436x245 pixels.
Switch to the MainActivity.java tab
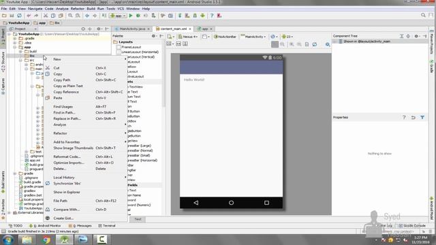pyautogui.click(x=132, y=29)
